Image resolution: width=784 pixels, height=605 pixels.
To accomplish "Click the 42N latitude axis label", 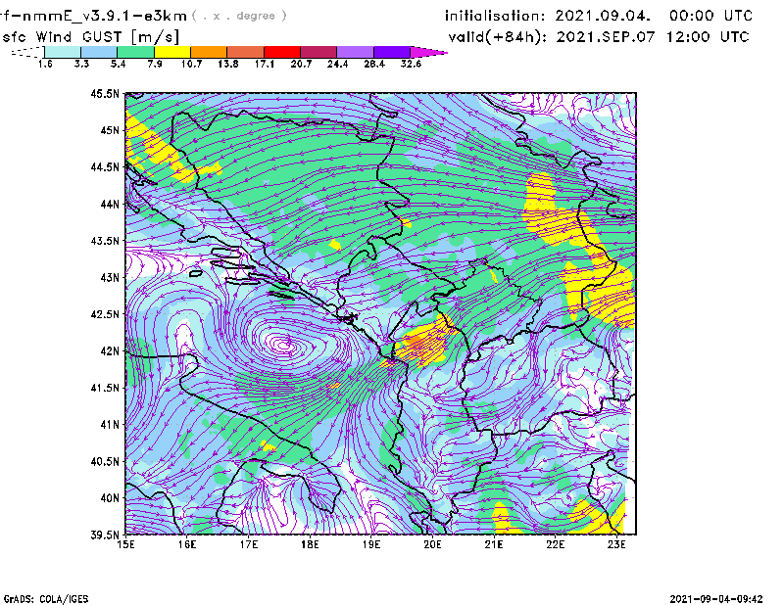I will (x=110, y=350).
